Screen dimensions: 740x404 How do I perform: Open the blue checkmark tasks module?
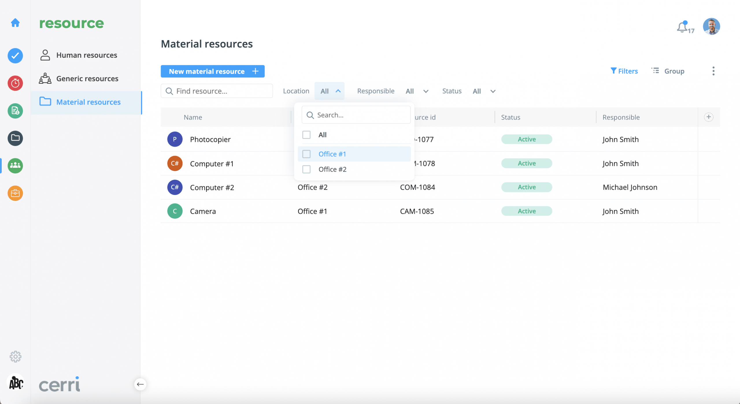[x=15, y=56]
